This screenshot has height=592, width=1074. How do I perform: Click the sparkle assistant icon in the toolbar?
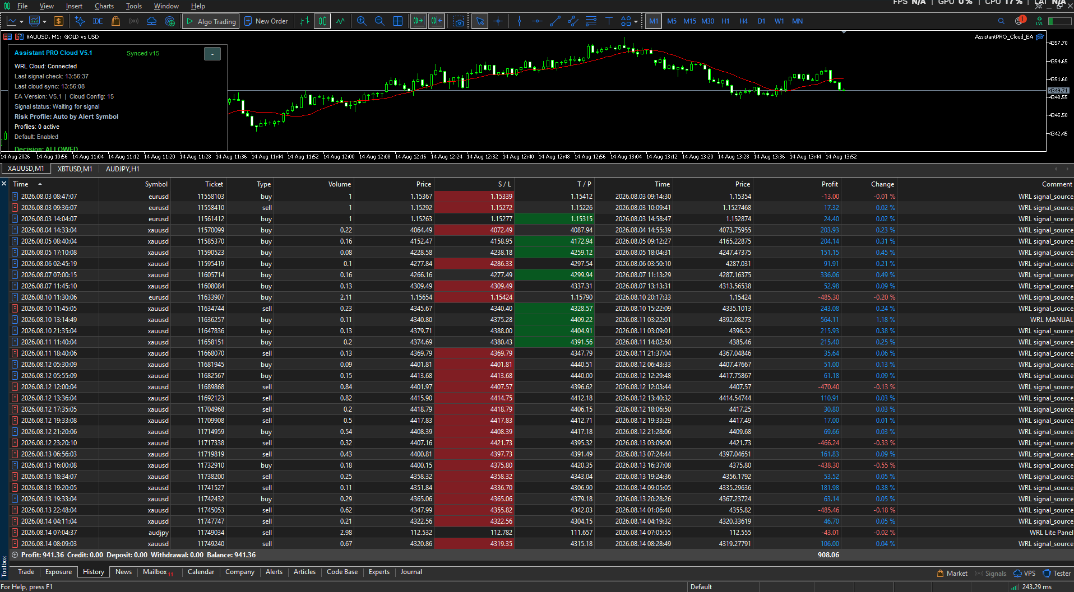pos(80,21)
